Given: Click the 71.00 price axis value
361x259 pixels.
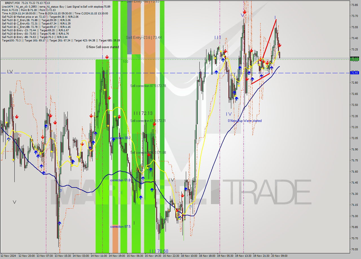Looking at the screenshot, I should (x=355, y=216).
